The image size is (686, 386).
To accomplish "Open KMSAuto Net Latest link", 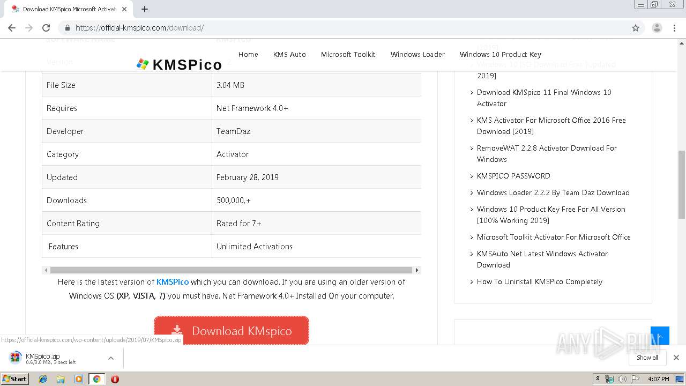I will pos(542,259).
